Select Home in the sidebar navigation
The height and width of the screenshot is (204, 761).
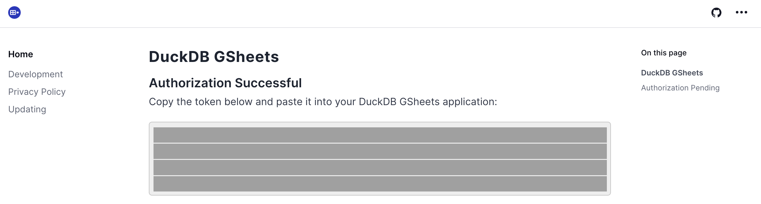[x=20, y=54]
